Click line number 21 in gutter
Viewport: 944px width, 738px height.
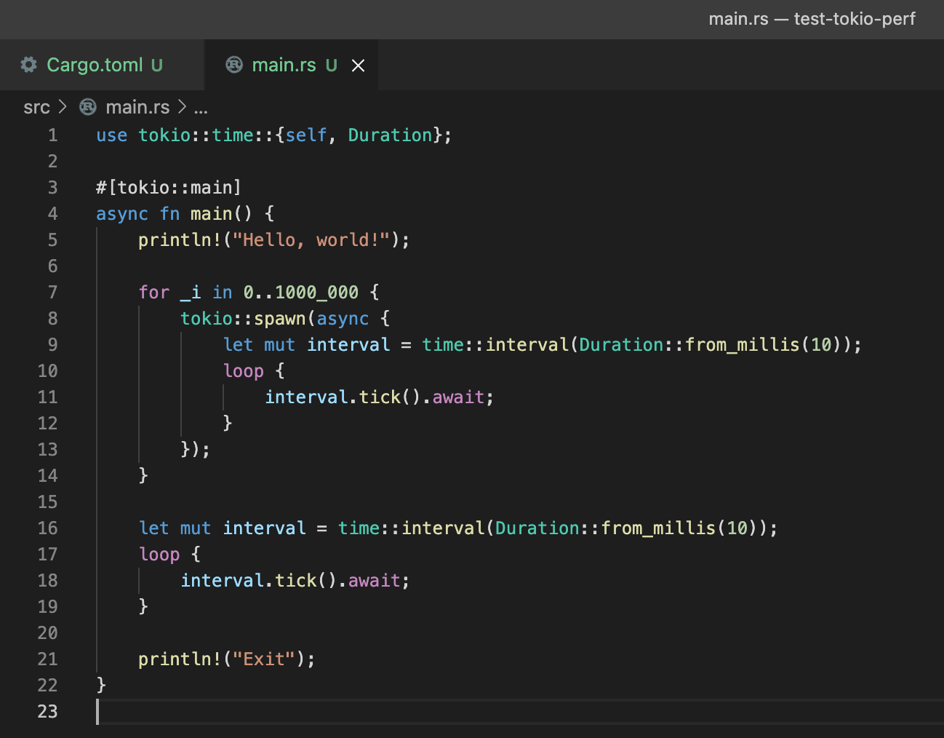[x=47, y=659]
